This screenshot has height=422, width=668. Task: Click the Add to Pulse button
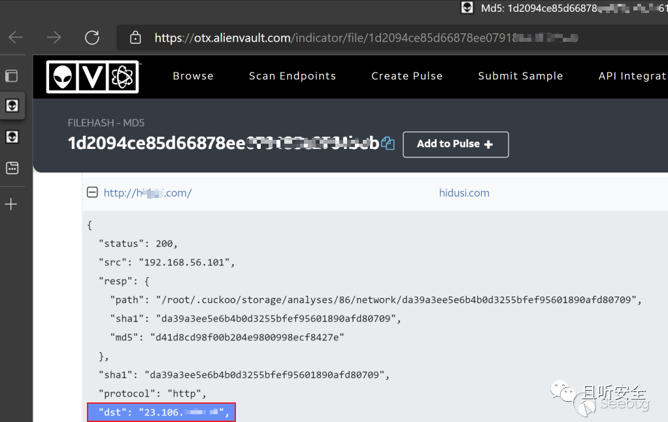(x=456, y=144)
